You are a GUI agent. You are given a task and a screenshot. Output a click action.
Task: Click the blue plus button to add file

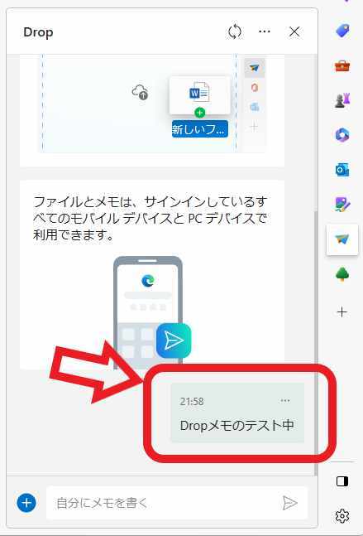click(26, 503)
